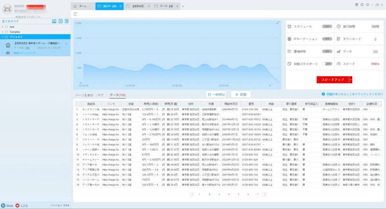Screen dimensions: 386x209
Task: Open settings gear in title bar
Action: [367, 5]
